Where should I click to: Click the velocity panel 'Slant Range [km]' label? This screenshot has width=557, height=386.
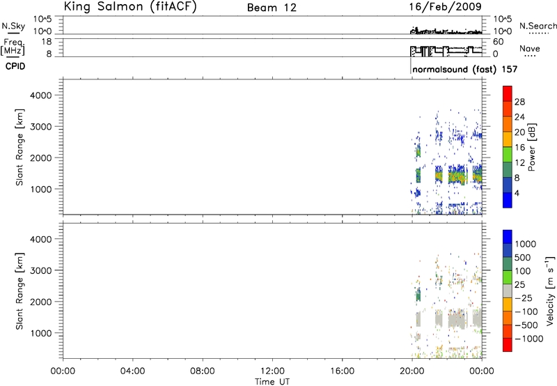(x=19, y=291)
